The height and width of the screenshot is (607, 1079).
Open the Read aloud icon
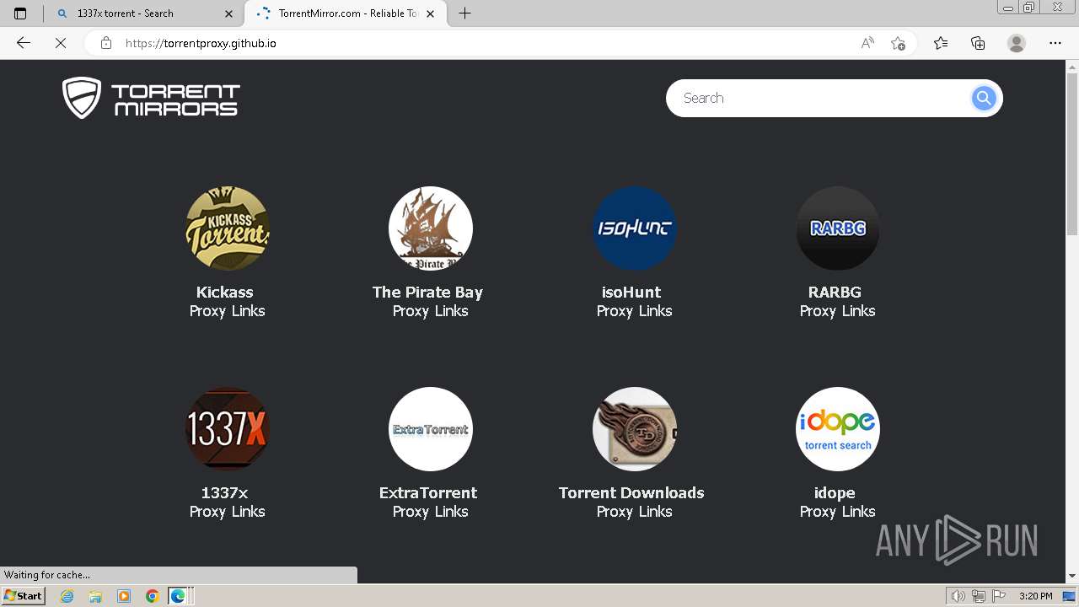(x=867, y=43)
